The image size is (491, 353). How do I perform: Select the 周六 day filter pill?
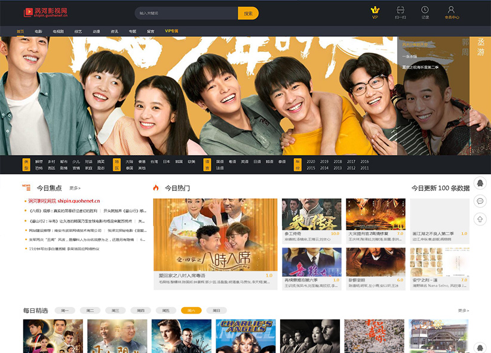click(x=191, y=311)
